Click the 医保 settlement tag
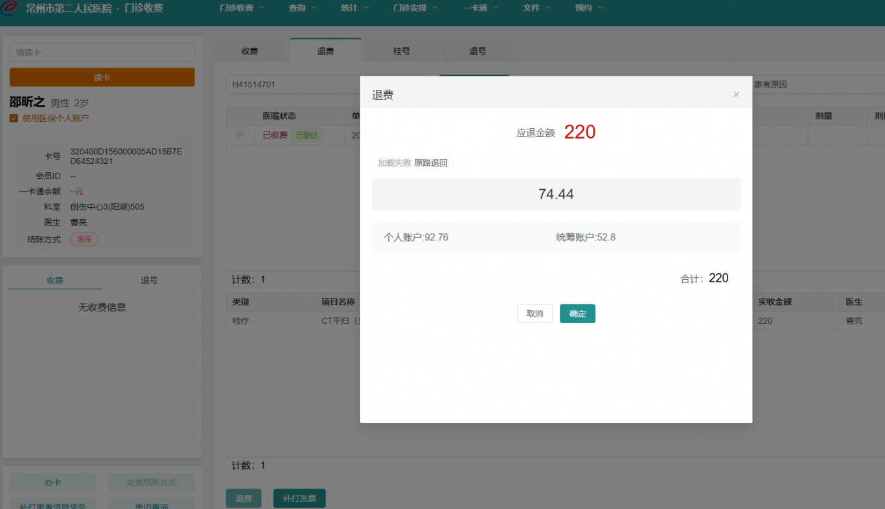The image size is (885, 509). coord(84,239)
